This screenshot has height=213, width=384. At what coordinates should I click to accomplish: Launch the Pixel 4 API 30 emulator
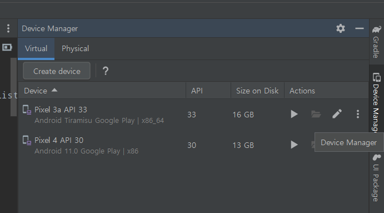coord(294,145)
